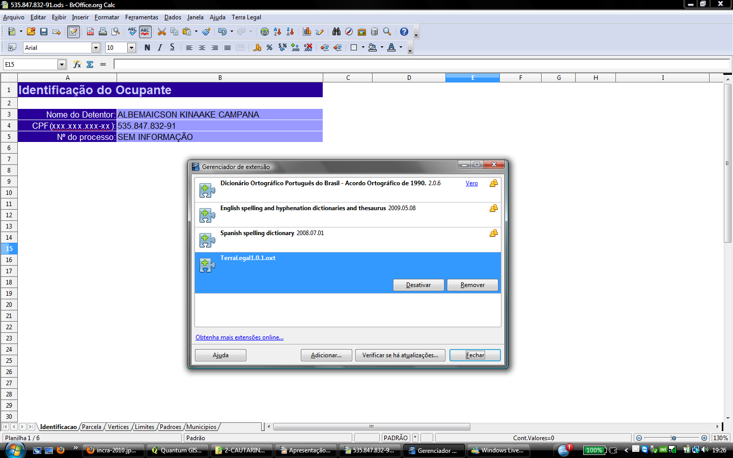Open the Navigator
The width and height of the screenshot is (733, 458).
point(349,32)
